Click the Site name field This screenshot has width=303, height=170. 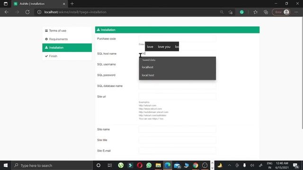coord(177,129)
